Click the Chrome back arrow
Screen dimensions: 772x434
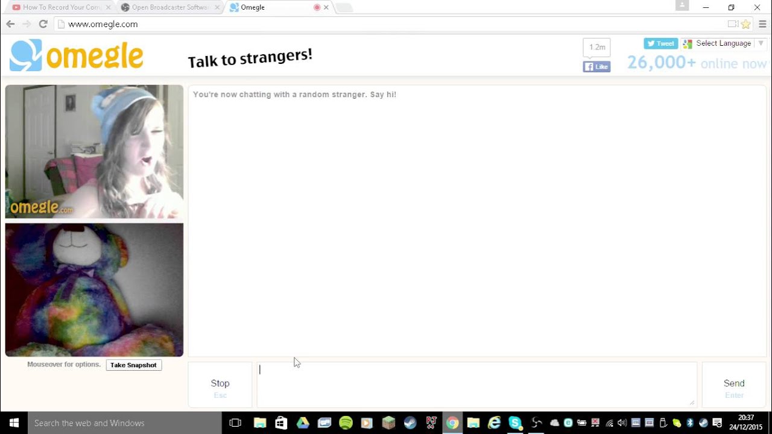coord(10,24)
